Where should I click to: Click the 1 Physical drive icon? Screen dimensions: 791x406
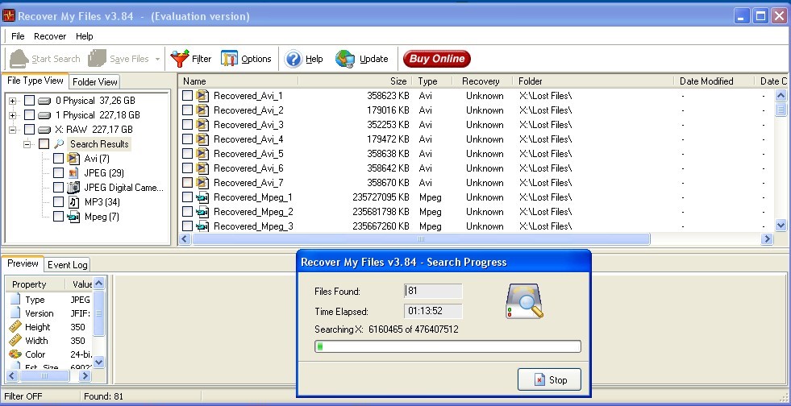click(x=44, y=115)
